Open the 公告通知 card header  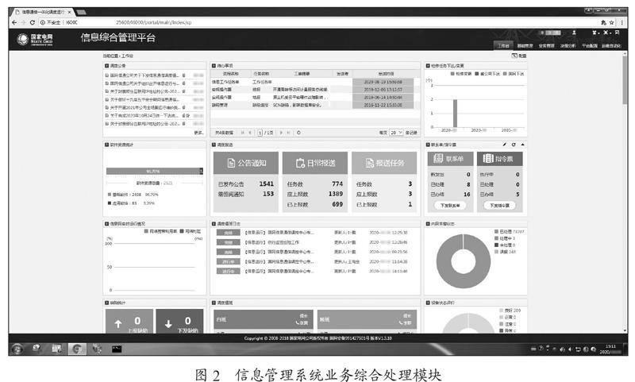click(246, 163)
